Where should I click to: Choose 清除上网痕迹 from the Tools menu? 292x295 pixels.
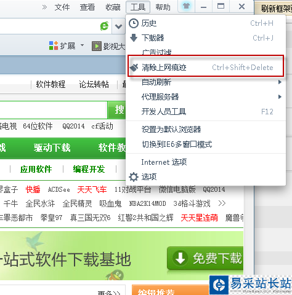click(x=206, y=68)
